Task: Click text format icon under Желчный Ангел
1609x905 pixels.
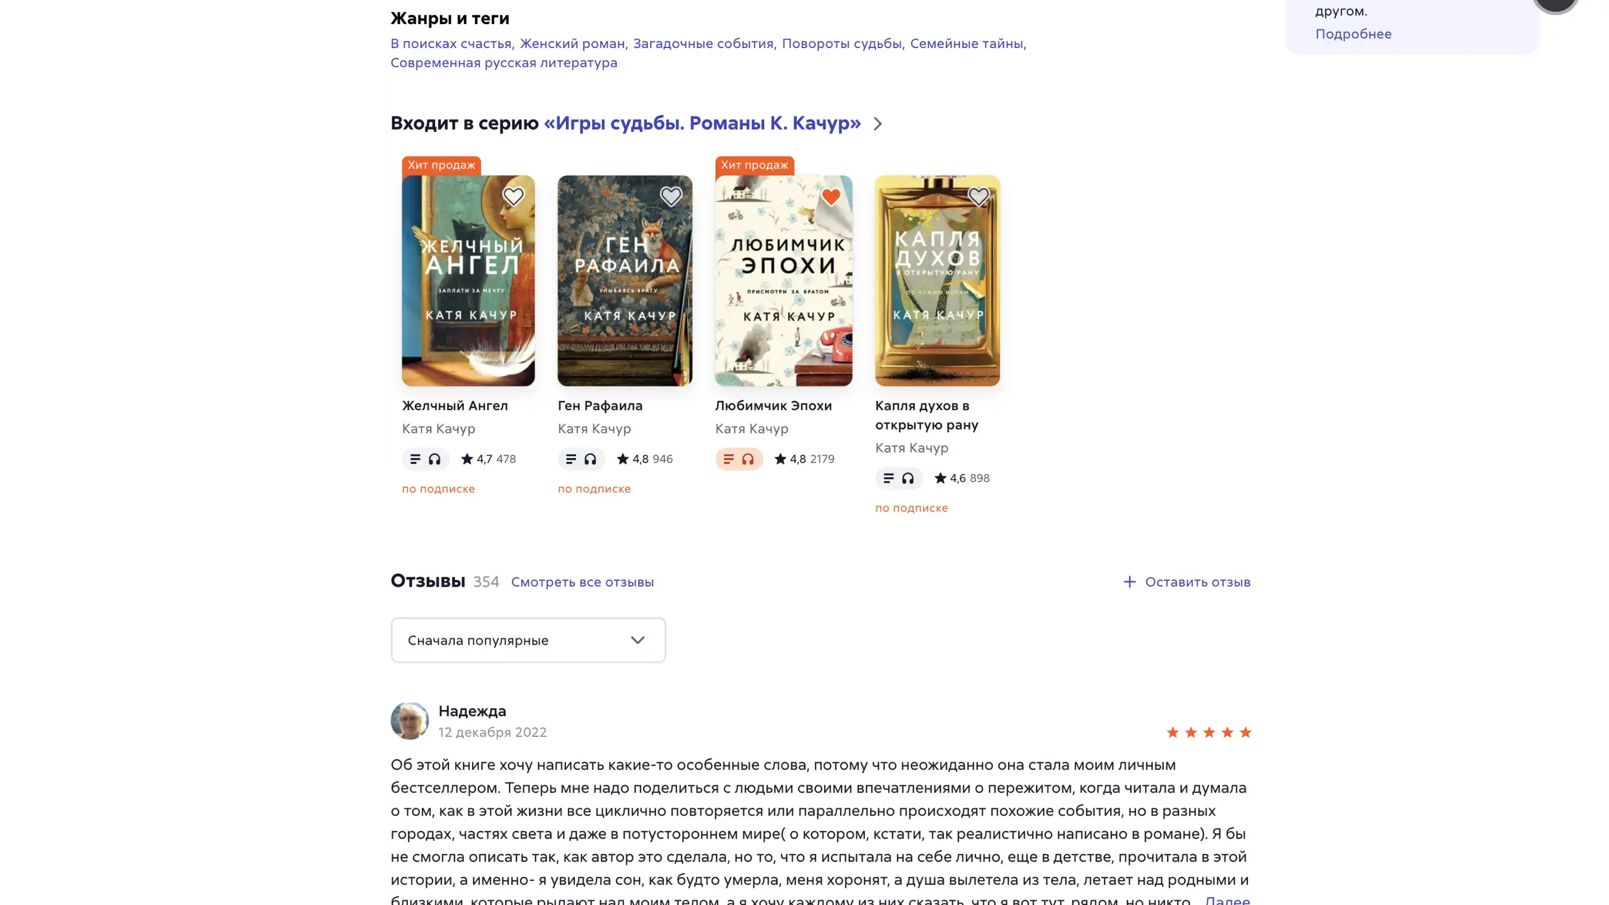Action: click(415, 459)
